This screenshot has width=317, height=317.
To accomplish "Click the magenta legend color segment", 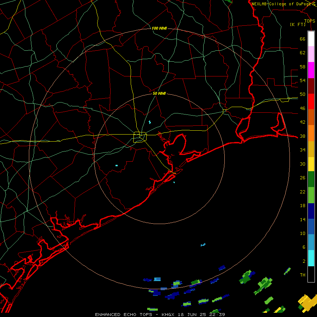I will tap(311, 70).
